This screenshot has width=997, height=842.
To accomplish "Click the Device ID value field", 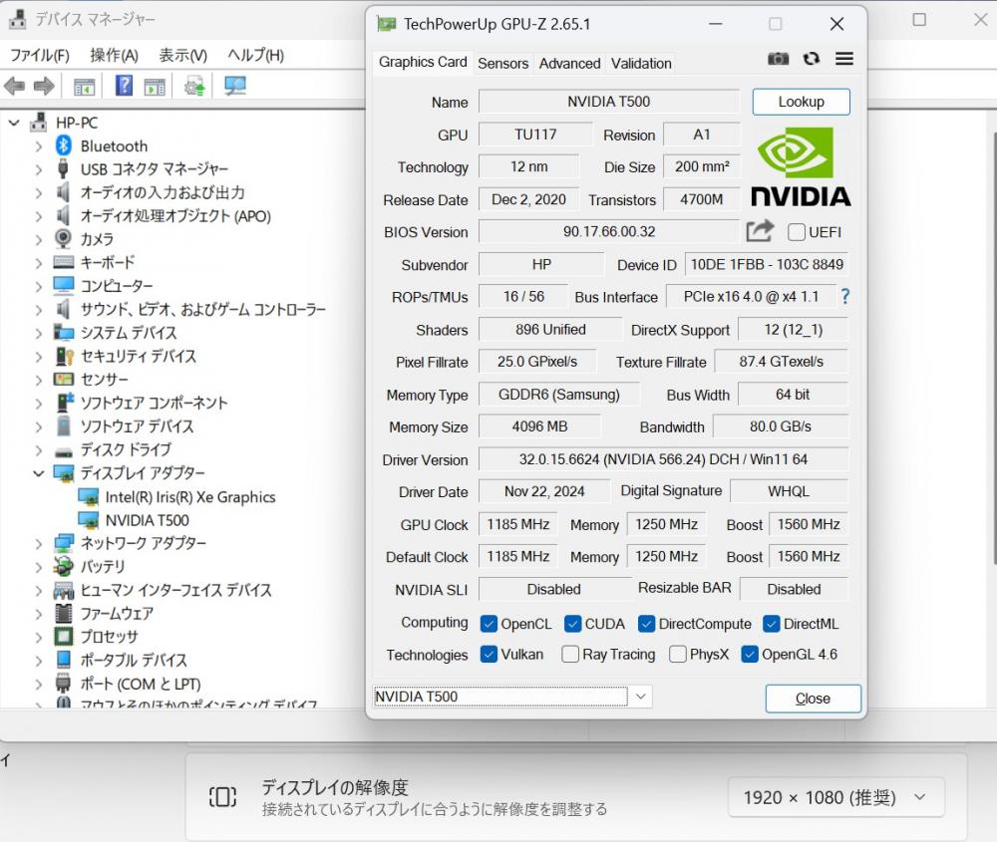I will click(767, 264).
